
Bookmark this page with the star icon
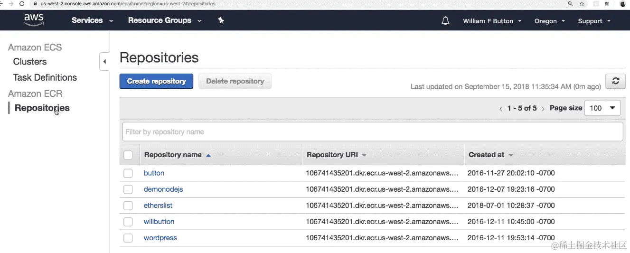click(x=582, y=3)
